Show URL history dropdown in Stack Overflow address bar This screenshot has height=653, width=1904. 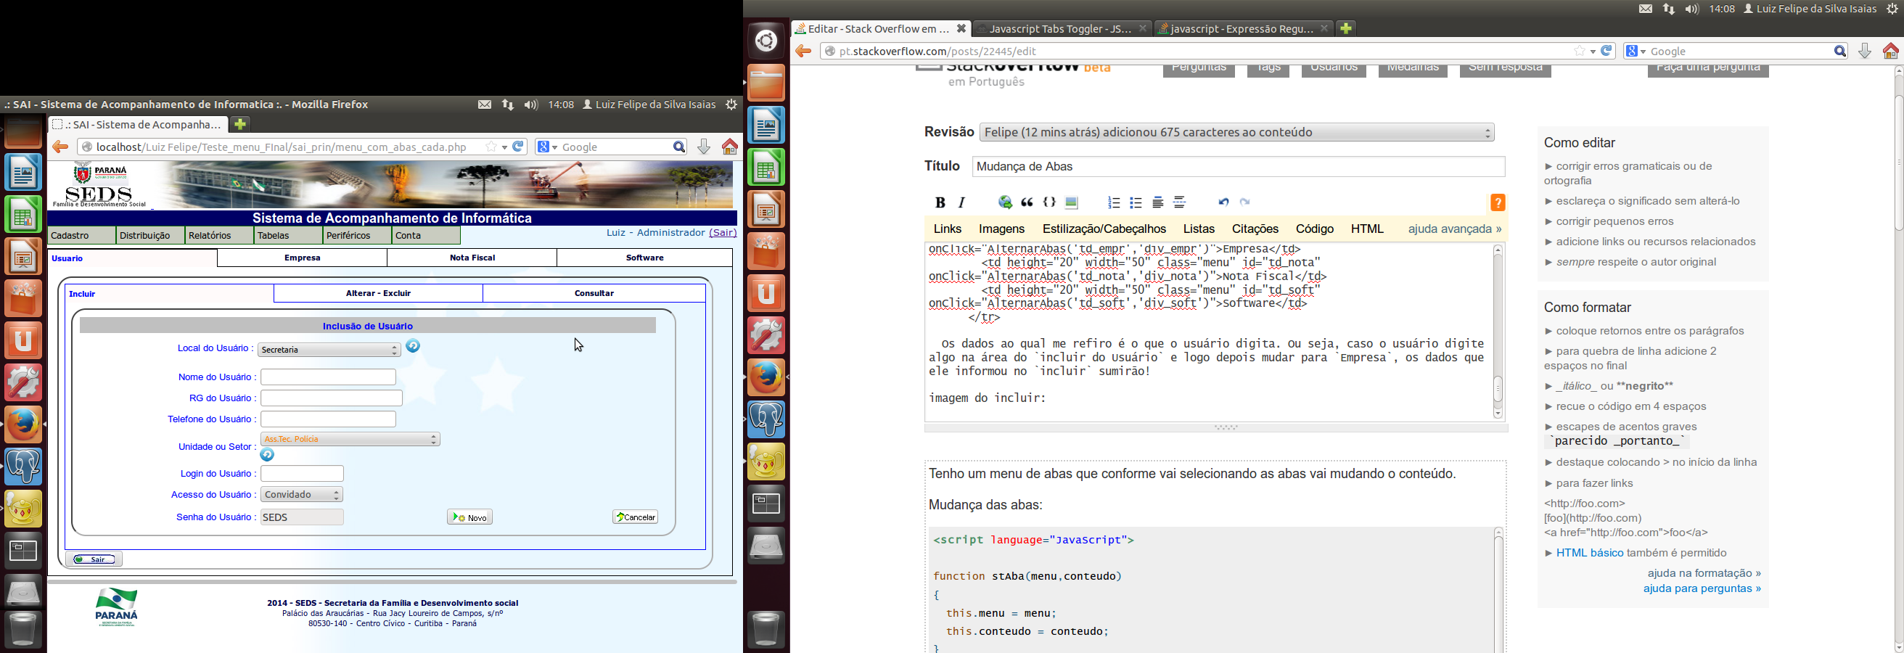pos(1593,51)
